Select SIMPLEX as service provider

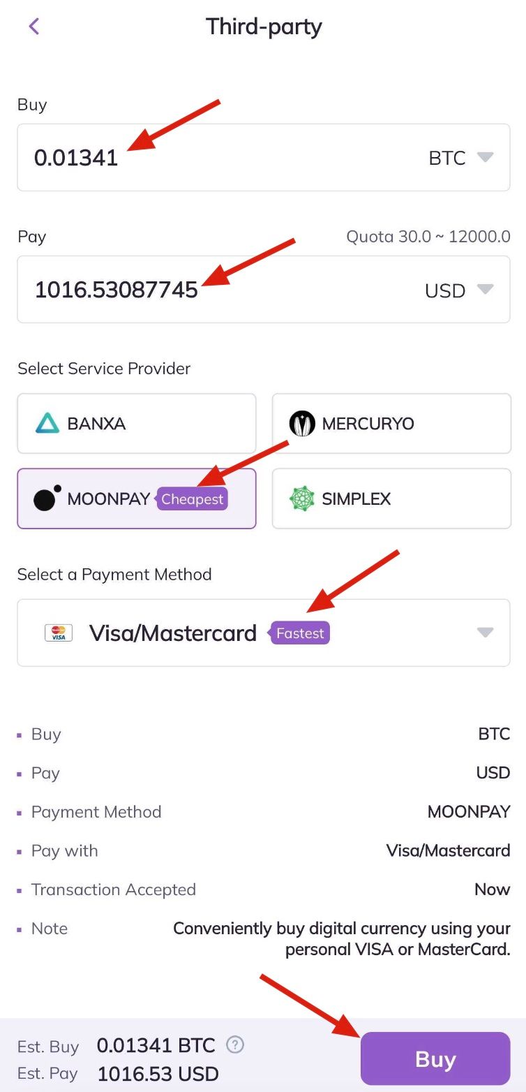click(x=391, y=499)
